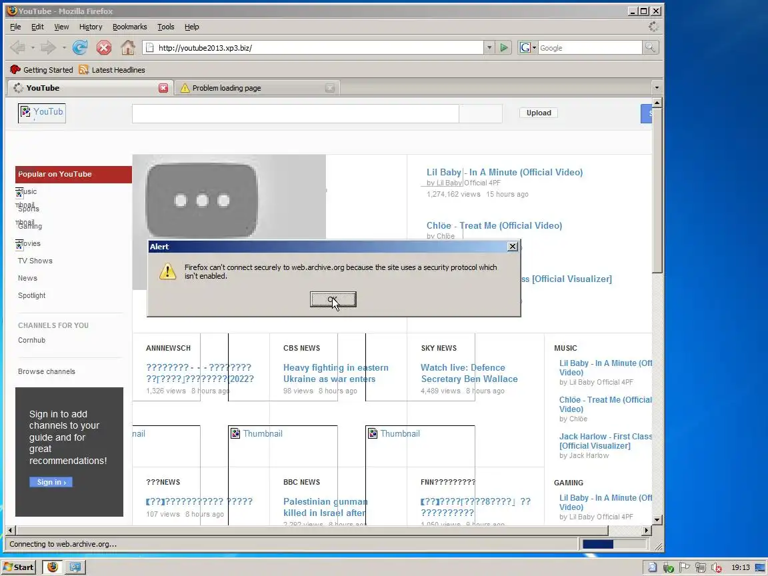Viewport: 768px width, 576px height.
Task: Select News in sidebar
Action: point(27,278)
